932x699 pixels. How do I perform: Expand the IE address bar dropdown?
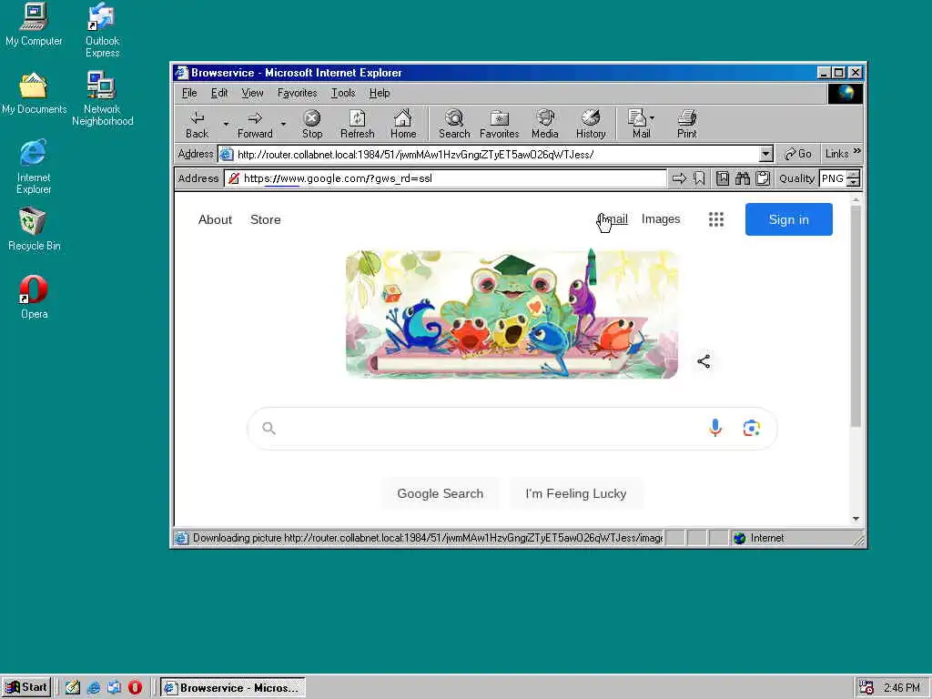click(765, 155)
